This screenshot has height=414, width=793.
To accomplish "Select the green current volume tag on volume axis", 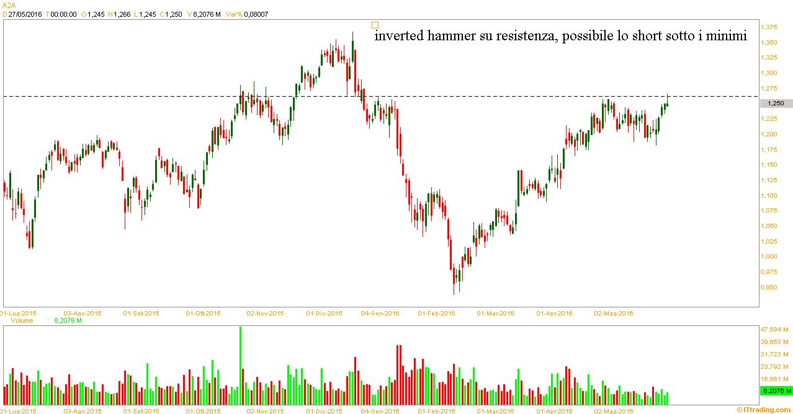I will coord(776,391).
